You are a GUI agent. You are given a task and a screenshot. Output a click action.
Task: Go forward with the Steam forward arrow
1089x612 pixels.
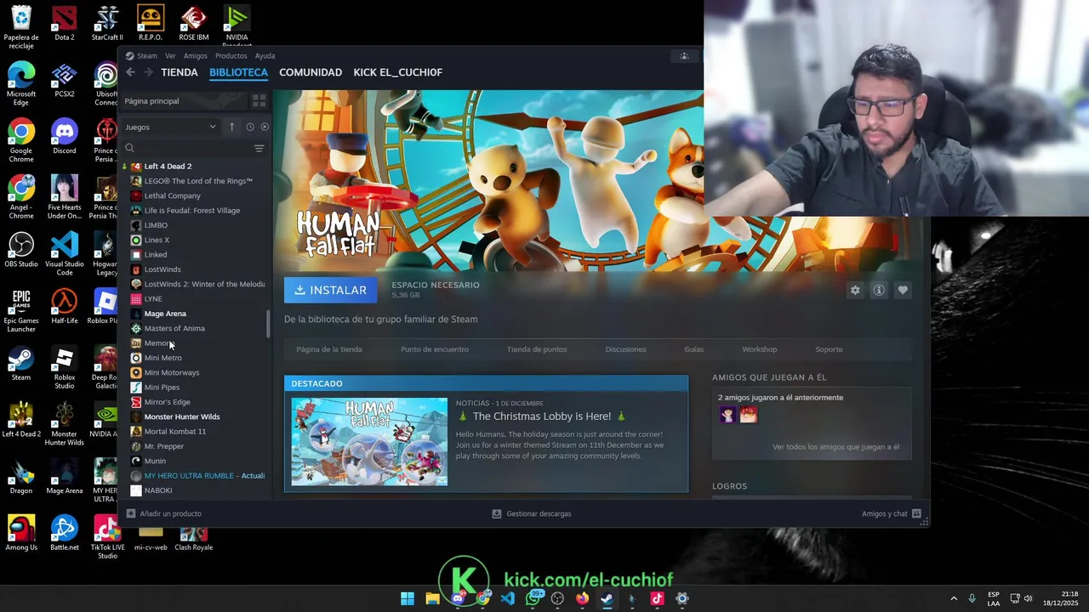click(148, 72)
